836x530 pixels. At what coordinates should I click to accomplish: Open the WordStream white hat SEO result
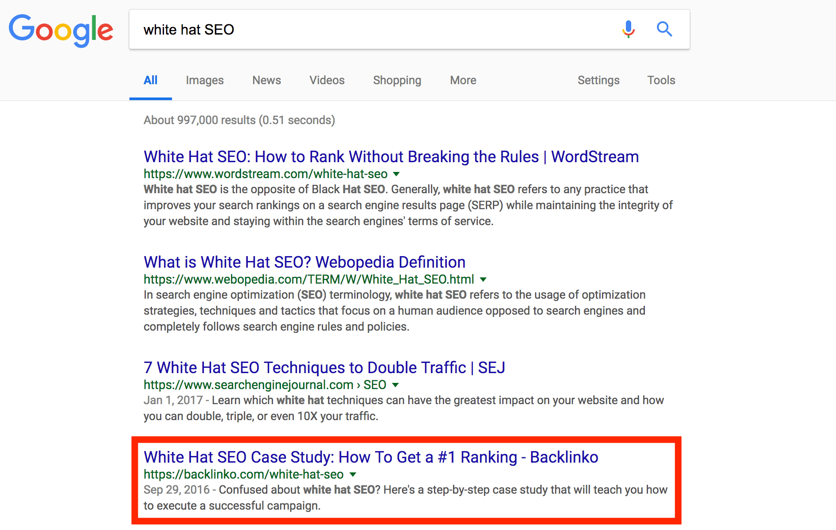click(391, 156)
